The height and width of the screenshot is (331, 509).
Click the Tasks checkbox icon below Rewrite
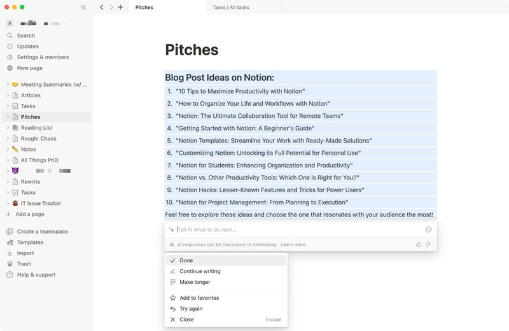[x=15, y=192]
